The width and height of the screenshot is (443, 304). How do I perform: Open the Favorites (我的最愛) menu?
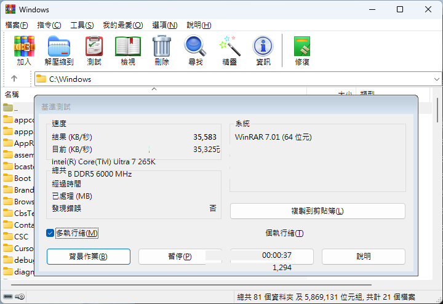pos(123,25)
